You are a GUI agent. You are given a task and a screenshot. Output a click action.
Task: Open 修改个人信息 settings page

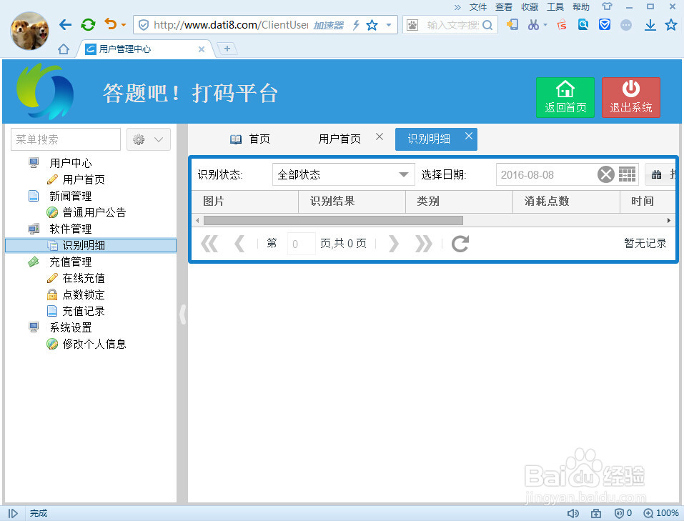point(94,344)
